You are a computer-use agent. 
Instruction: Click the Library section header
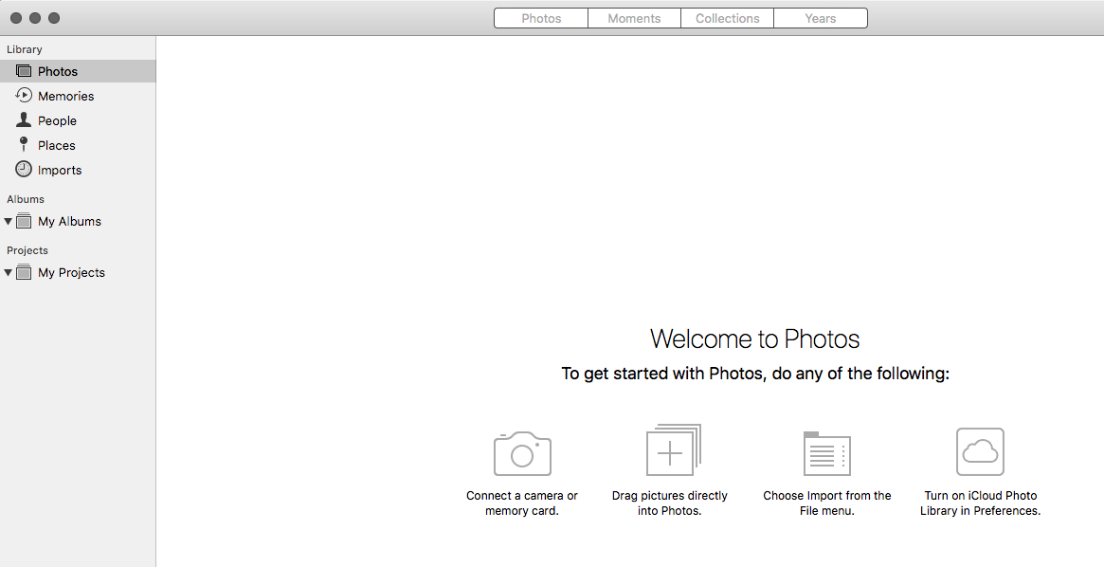(25, 49)
